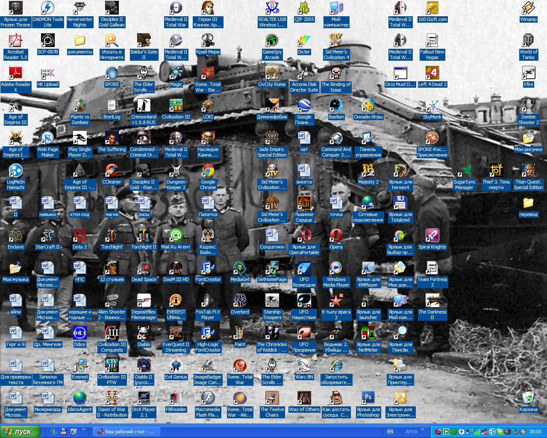
Task: Open Fallout New Vegas shortcut
Action: 432,47
